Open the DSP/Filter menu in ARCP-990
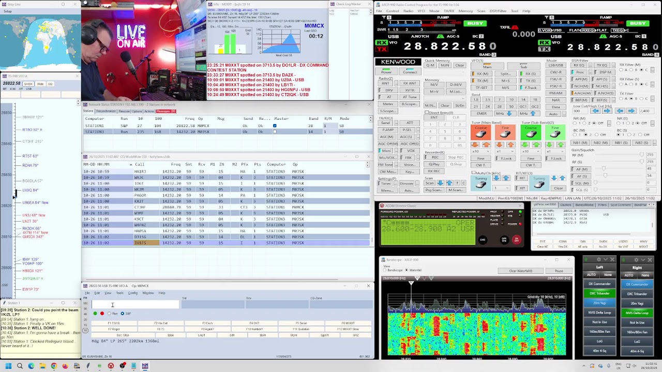Viewport: 662px width, 372px height. pyautogui.click(x=498, y=11)
